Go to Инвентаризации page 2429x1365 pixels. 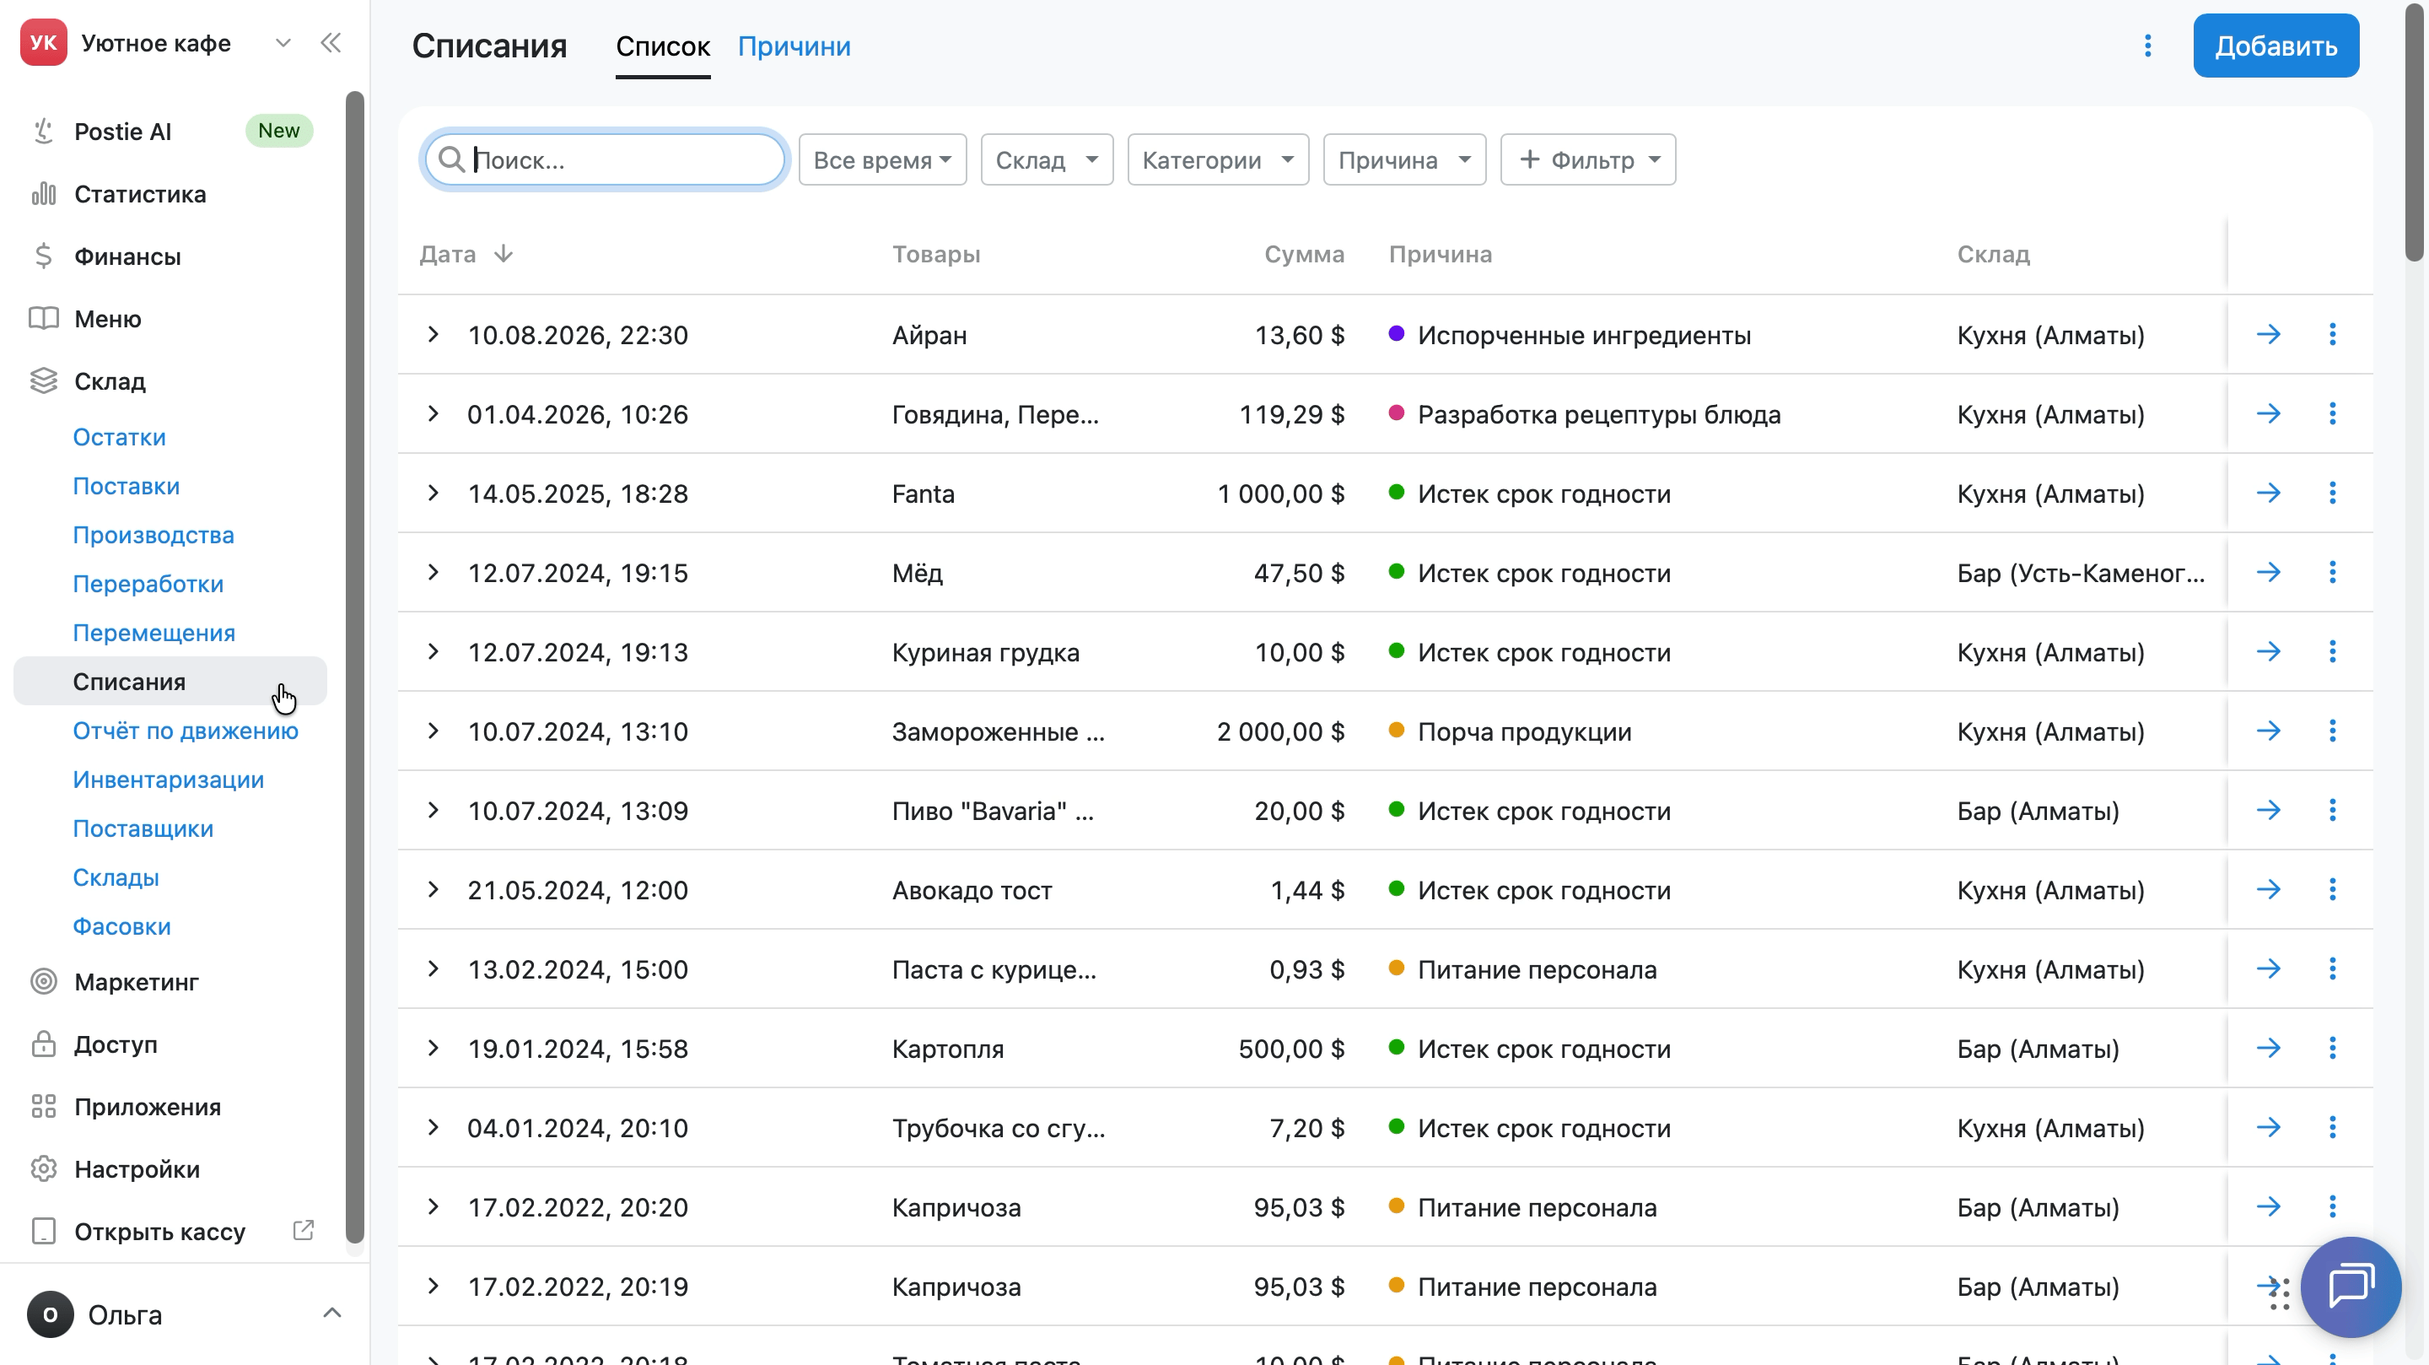pyautogui.click(x=169, y=780)
